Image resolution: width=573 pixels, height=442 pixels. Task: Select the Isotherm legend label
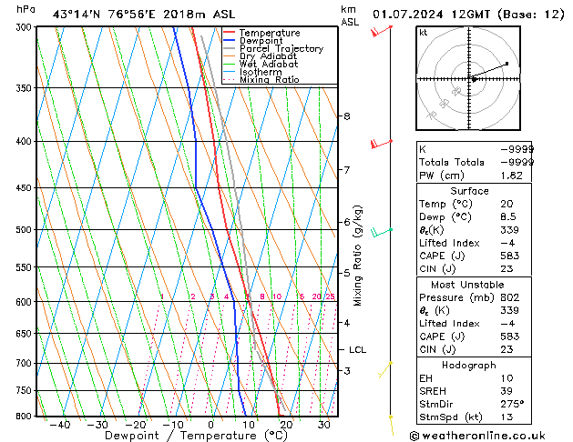pyautogui.click(x=261, y=72)
